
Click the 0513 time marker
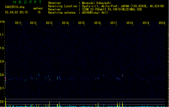[49, 23]
